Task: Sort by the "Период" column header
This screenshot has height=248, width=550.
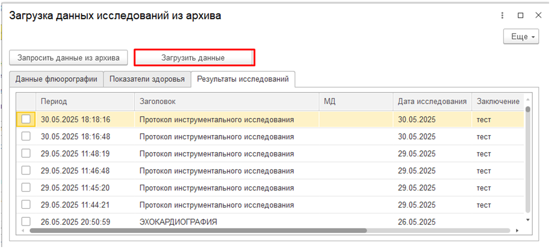Action: coord(85,101)
